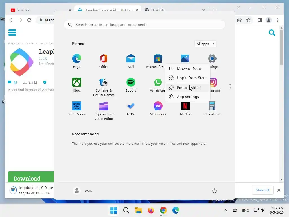Viewport: 289px width, 217px height.
Task: Open the GAMES breadcrumb link
Action: pos(29,44)
